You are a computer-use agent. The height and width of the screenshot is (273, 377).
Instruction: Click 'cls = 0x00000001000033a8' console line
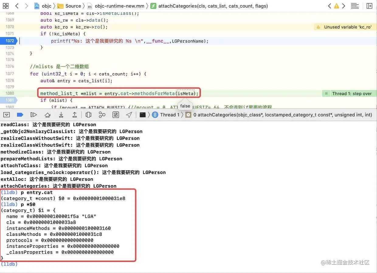(41, 222)
